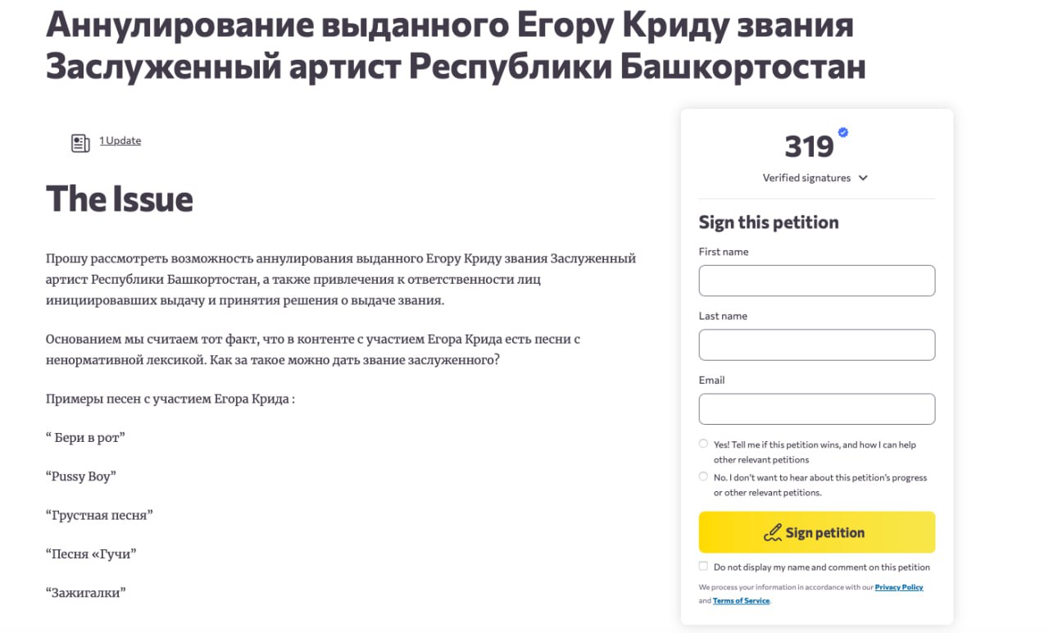Click the "Sign this petition" heading

(x=769, y=222)
